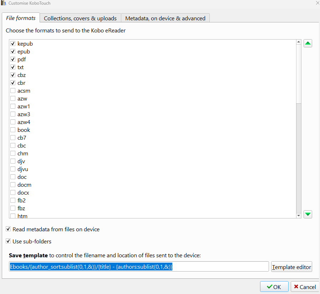320x294 pixels.
Task: Close the Customise KoboTouch dialog
Action: (x=318, y=3)
